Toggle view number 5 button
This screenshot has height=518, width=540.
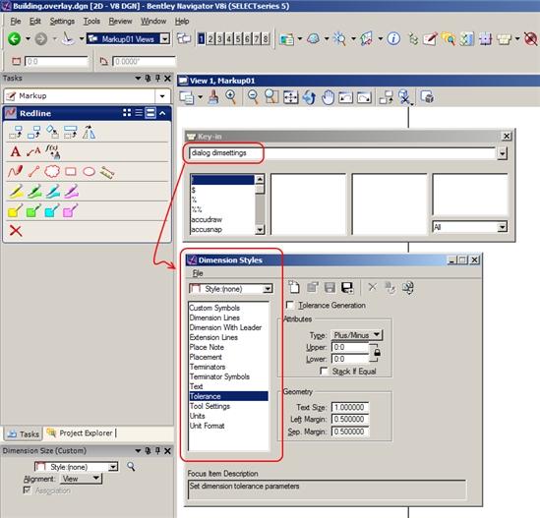[x=238, y=39]
